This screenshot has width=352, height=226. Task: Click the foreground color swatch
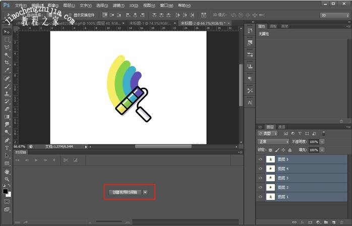[x=6, y=191]
